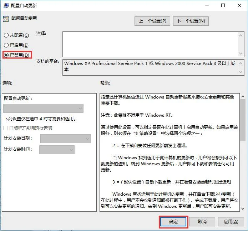The image size is (248, 231).
Task: Confirm with the 确定 button
Action: [x=173, y=222]
